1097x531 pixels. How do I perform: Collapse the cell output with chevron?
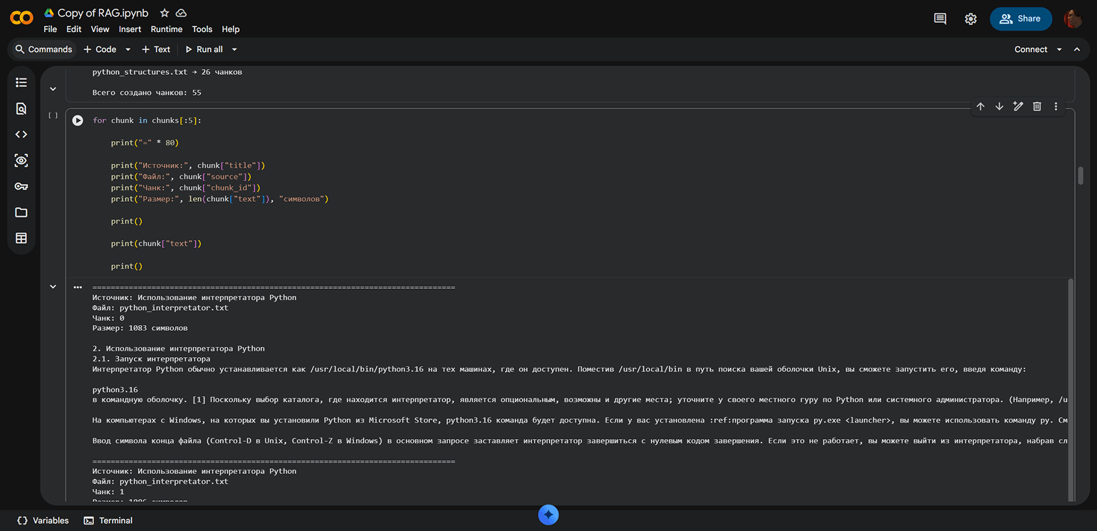coord(53,287)
